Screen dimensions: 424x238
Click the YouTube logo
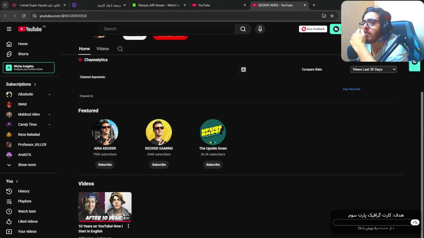click(x=30, y=29)
